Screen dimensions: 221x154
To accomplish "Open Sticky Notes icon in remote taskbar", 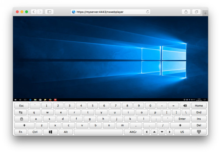I will click(x=45, y=100).
